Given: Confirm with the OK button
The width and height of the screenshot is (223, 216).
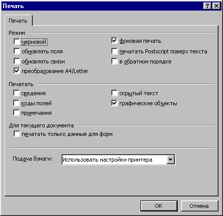Looking at the screenshot, I should click(x=159, y=206).
